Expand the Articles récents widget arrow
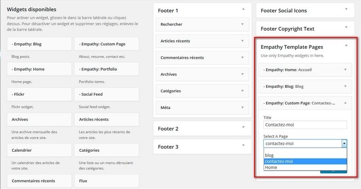 point(242,41)
